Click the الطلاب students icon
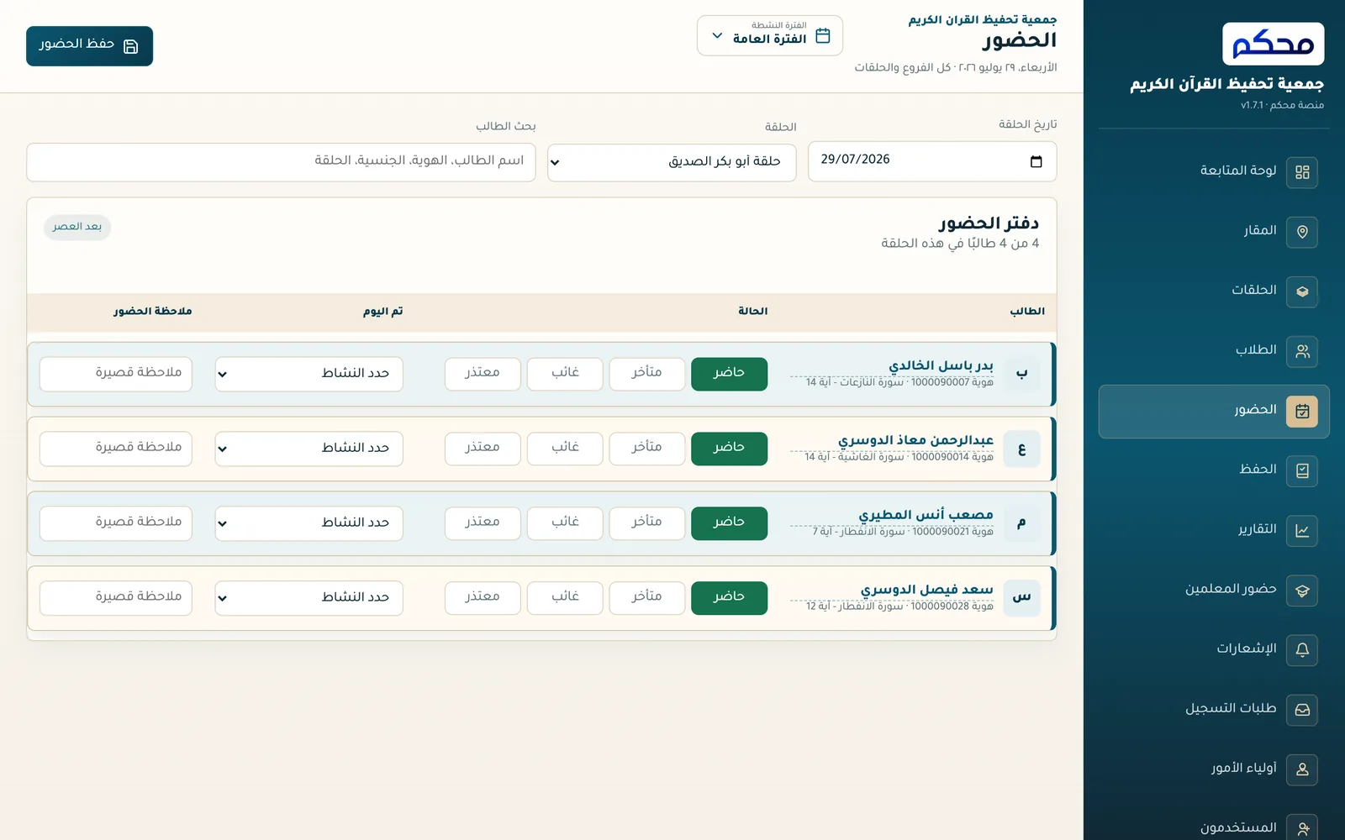 pos(1302,351)
